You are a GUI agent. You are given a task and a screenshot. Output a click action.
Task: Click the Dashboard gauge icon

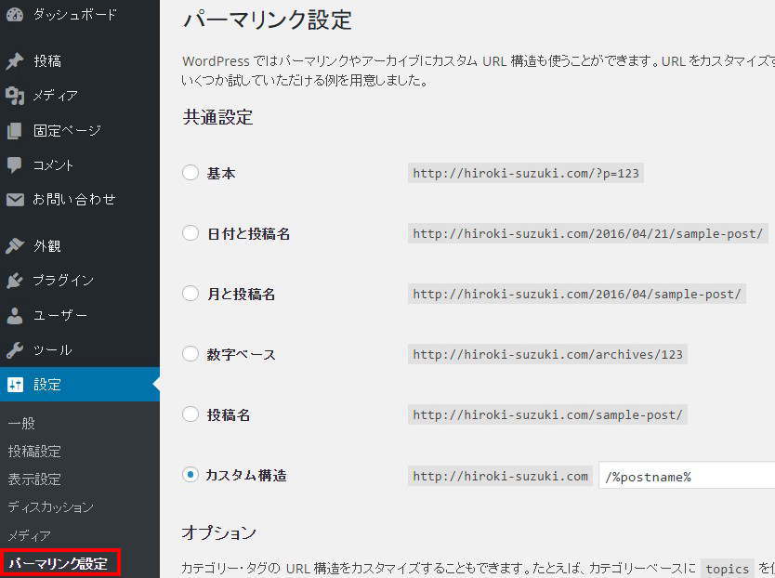pyautogui.click(x=15, y=15)
